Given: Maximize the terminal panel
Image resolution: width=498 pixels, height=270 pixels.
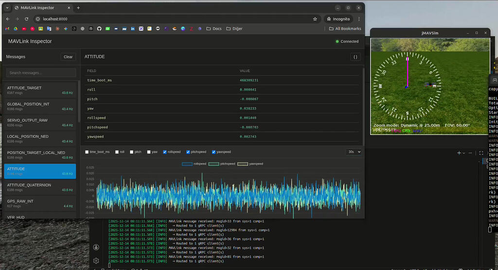Looking at the screenshot, I should pyautogui.click(x=481, y=152).
